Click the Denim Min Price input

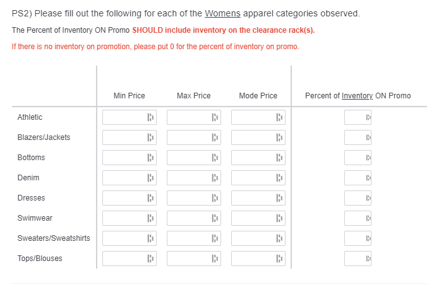pyautogui.click(x=123, y=178)
